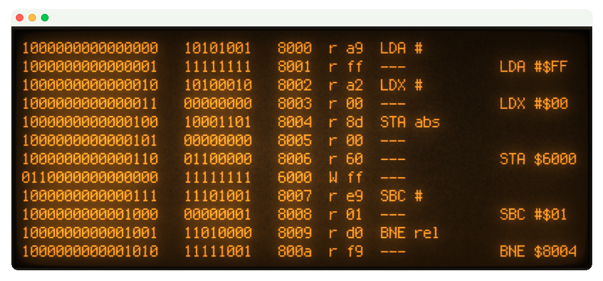Click hex byte 8d
The width and height of the screenshot is (603, 281).
click(355, 122)
